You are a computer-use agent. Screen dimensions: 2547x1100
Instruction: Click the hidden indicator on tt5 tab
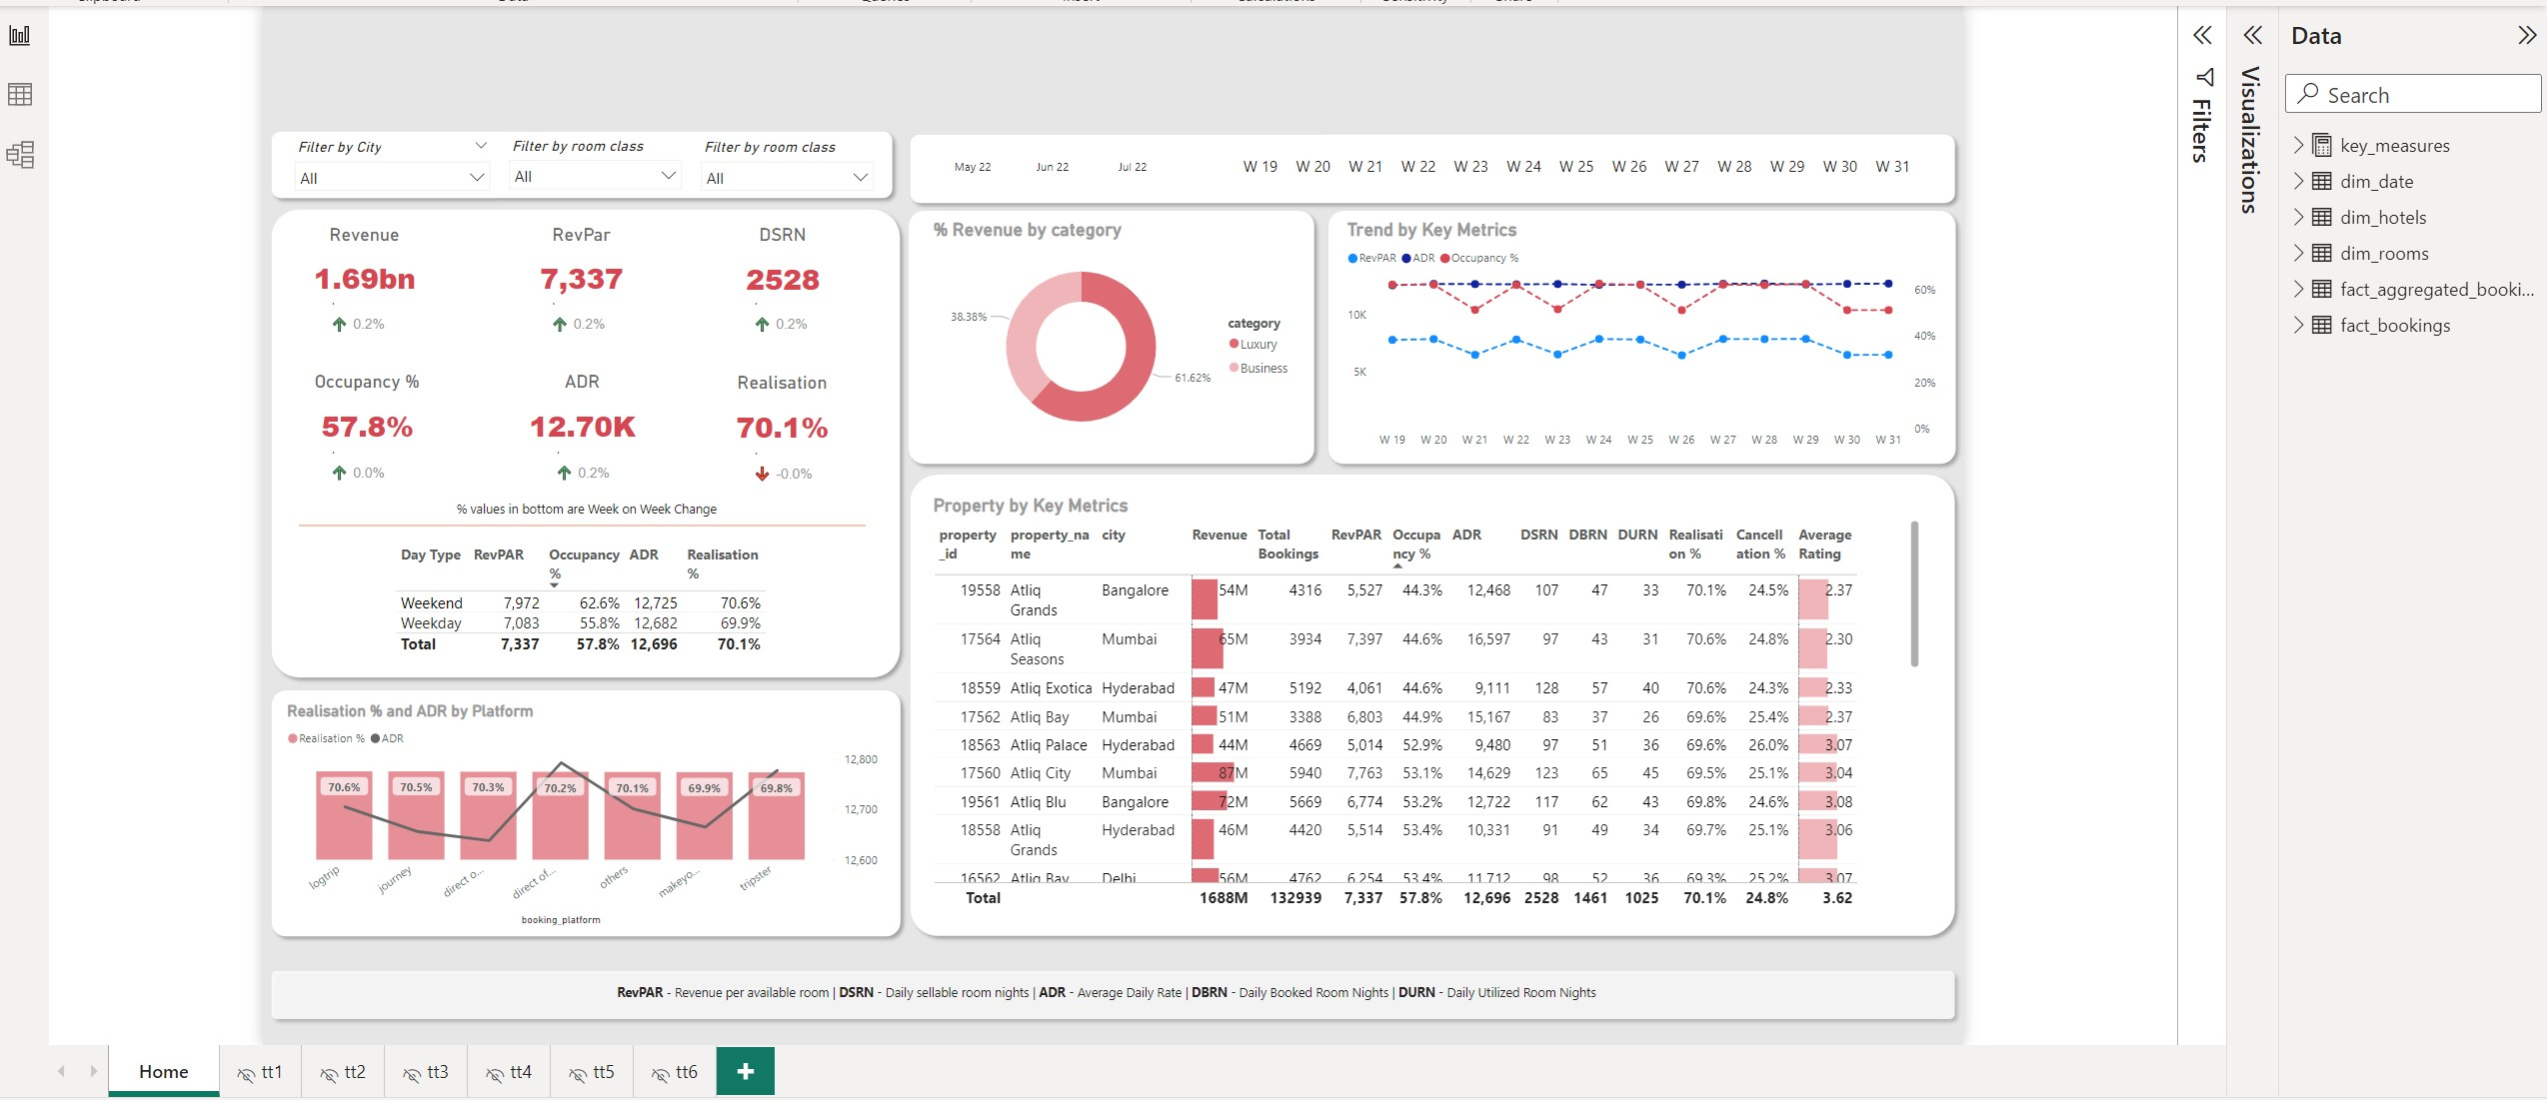pos(577,1071)
